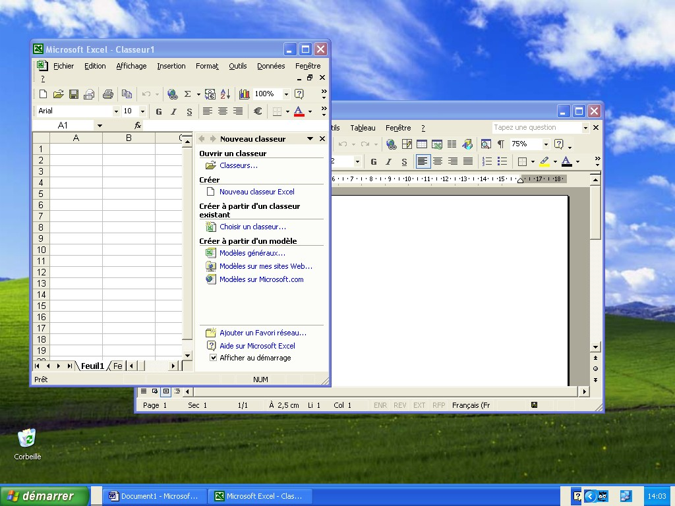Click the Copy icon in Excel toolbar
The height and width of the screenshot is (506, 675).
point(127,94)
